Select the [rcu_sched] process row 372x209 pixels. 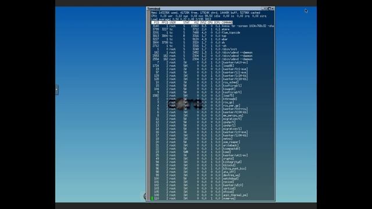(212, 82)
